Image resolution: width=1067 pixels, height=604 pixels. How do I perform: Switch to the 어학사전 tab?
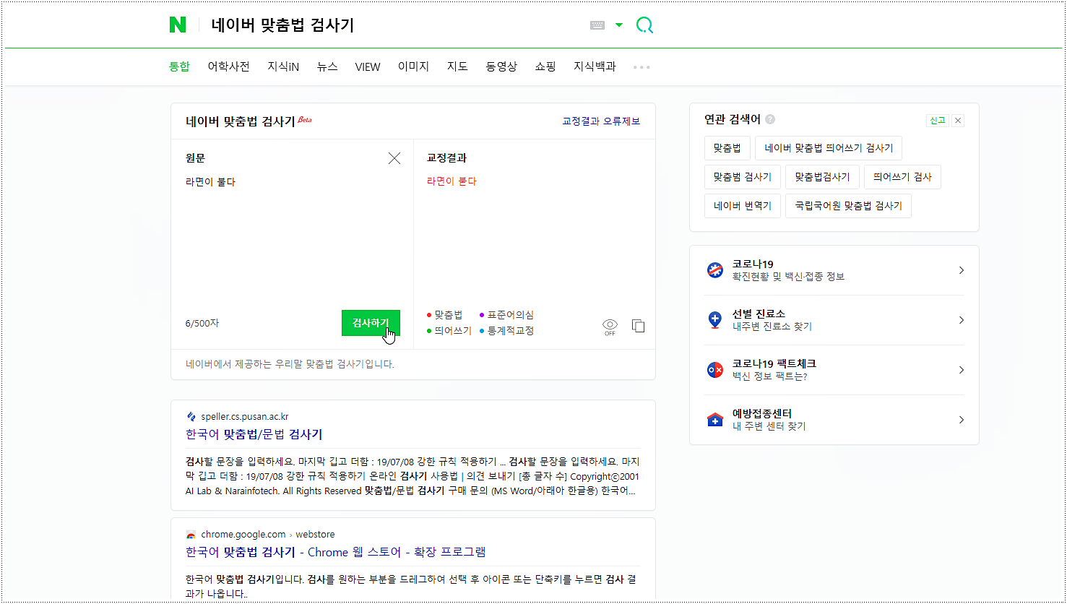pos(229,66)
